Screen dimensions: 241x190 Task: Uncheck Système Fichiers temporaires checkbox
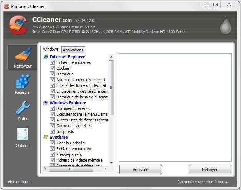52,148
